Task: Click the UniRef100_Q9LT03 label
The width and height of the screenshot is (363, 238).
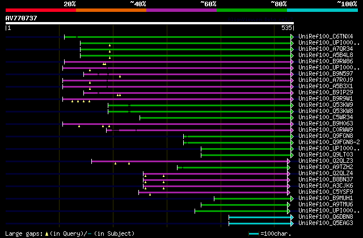Action: coord(326,155)
